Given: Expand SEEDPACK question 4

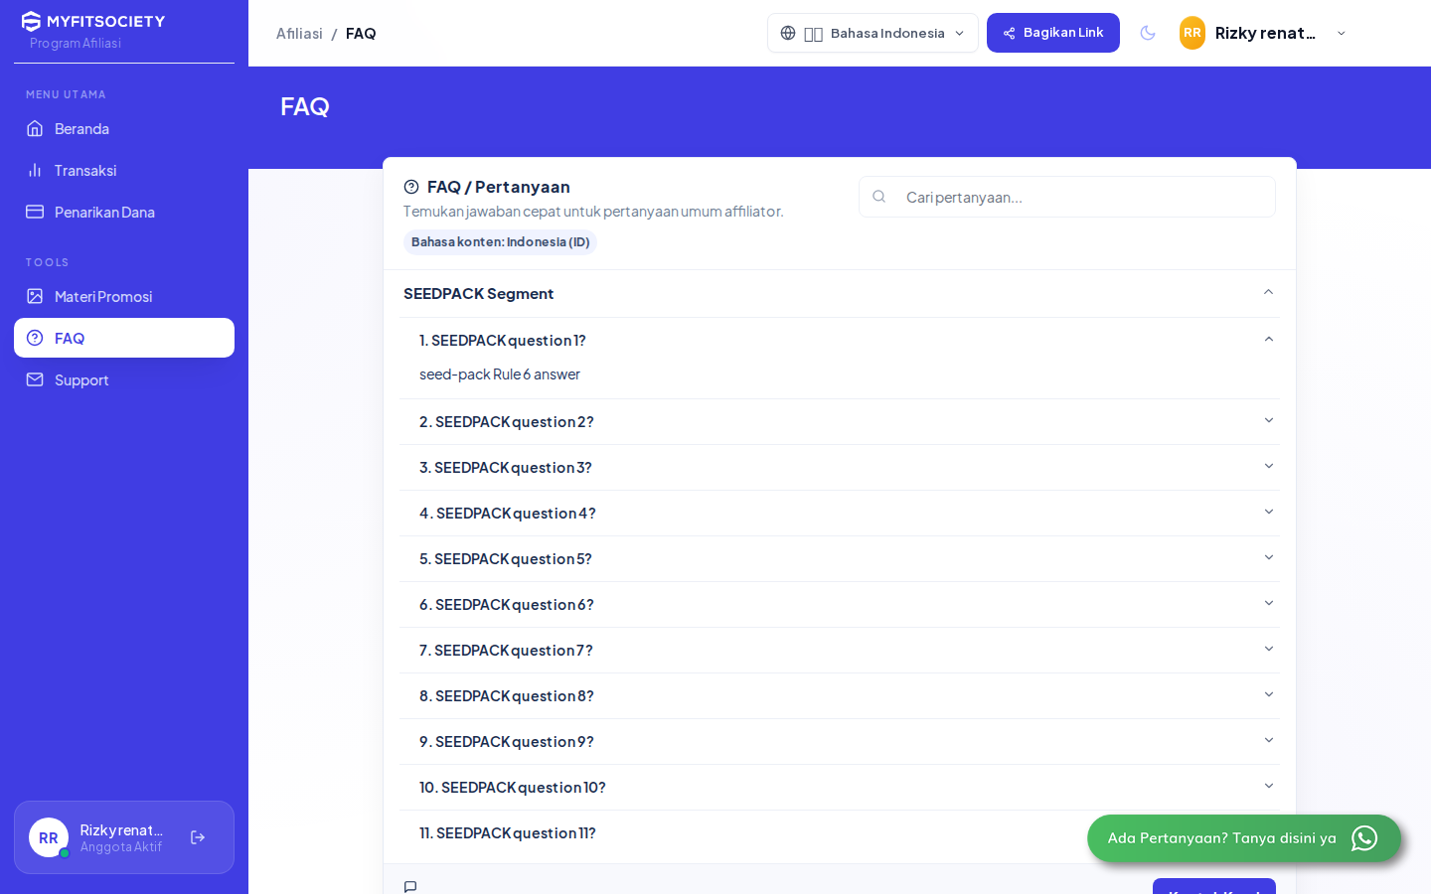Looking at the screenshot, I should 840,513.
